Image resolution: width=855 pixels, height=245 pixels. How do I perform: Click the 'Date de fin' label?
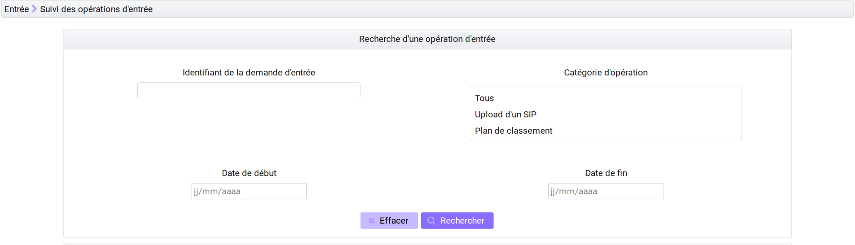coord(606,173)
